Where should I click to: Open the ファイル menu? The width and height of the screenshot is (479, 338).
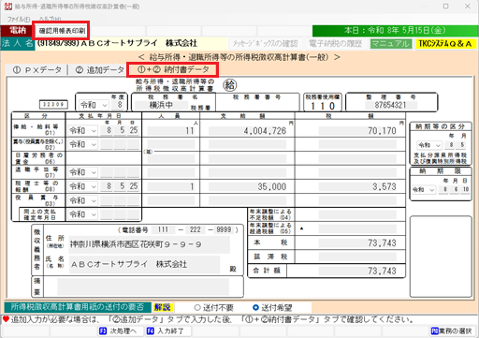(x=19, y=19)
